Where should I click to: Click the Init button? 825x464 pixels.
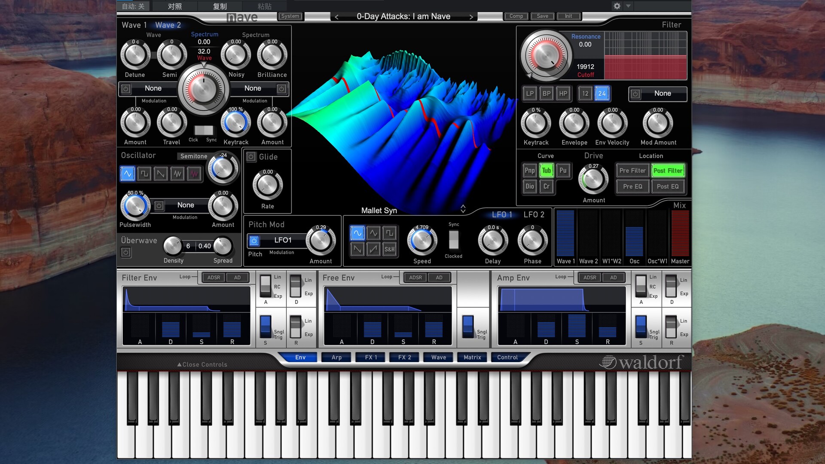click(568, 16)
